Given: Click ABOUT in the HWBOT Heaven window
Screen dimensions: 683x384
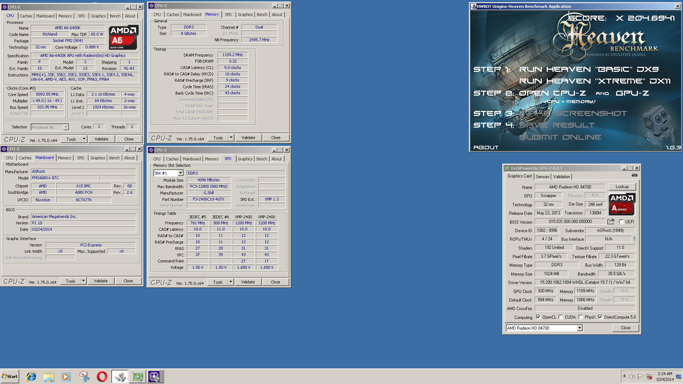Looking at the screenshot, I should click(x=486, y=148).
